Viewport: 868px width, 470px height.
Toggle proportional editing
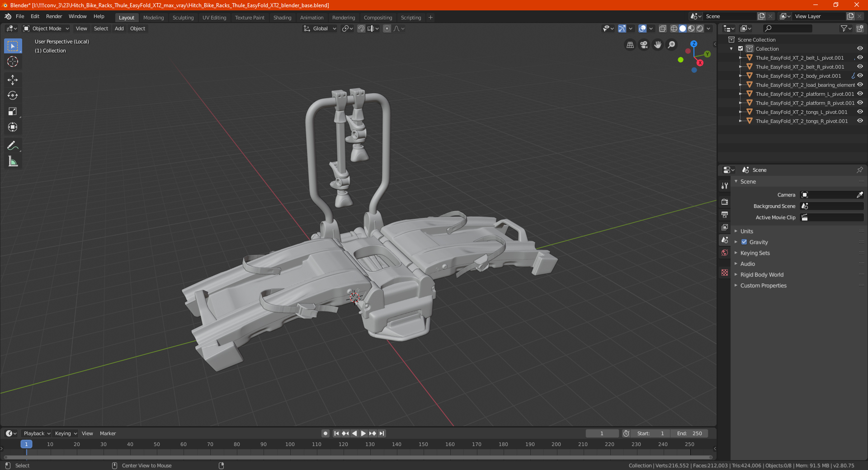coord(387,28)
